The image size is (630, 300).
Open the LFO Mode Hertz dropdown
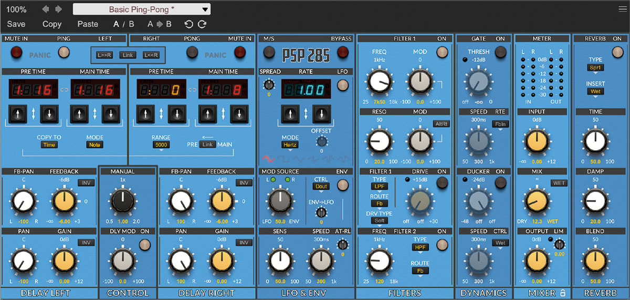(x=290, y=144)
